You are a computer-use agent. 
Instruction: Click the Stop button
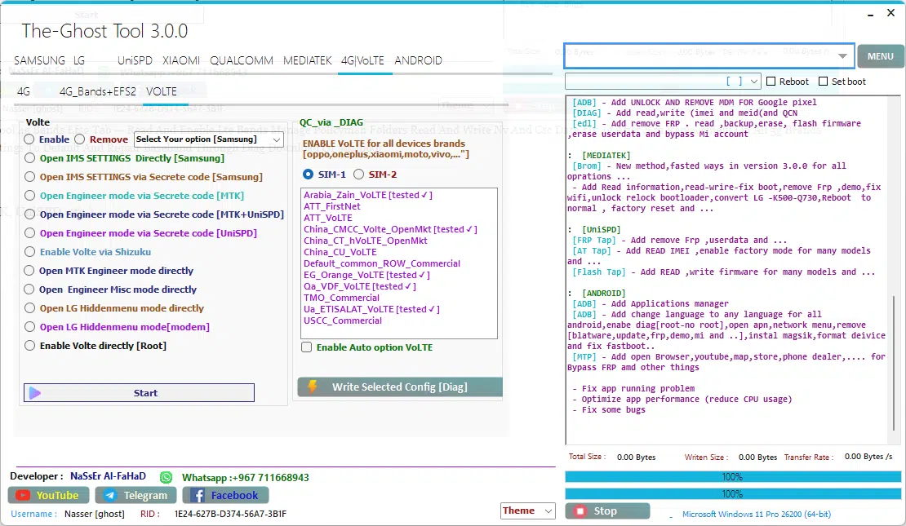point(607,511)
